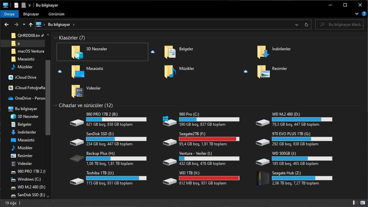Open SanDisk SSD (E:) in navigation pane
The image size is (368, 207).
28,195
